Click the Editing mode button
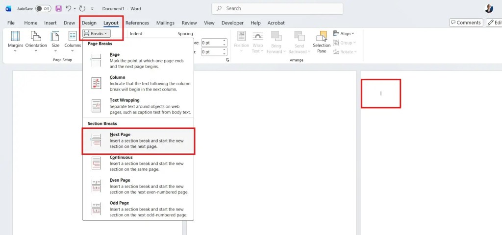The image size is (502, 235). point(494,23)
